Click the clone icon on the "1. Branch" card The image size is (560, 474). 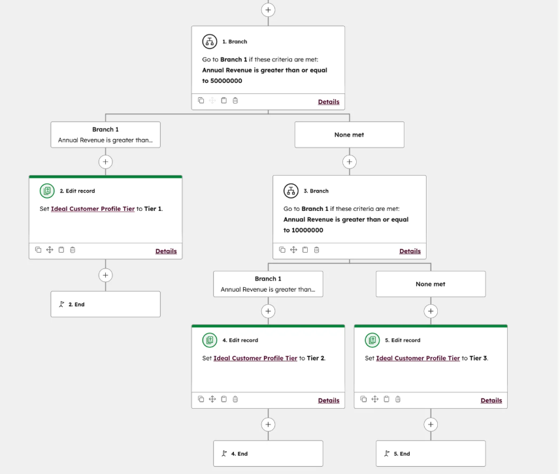[201, 101]
